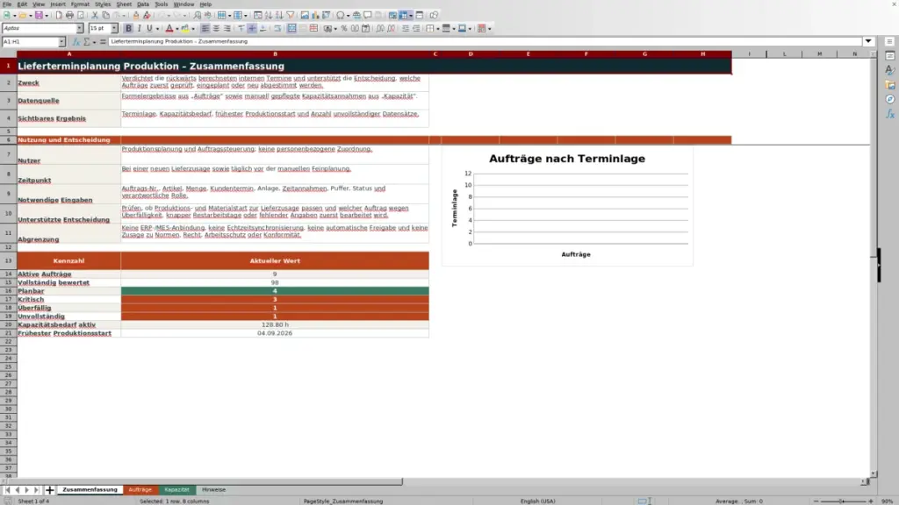Image resolution: width=899 pixels, height=505 pixels.
Task: Click the Print icon in toolbar
Action: click(69, 16)
